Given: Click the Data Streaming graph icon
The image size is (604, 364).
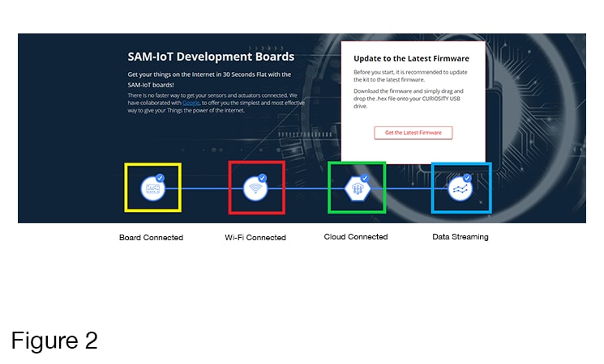Looking at the screenshot, I should click(x=460, y=188).
